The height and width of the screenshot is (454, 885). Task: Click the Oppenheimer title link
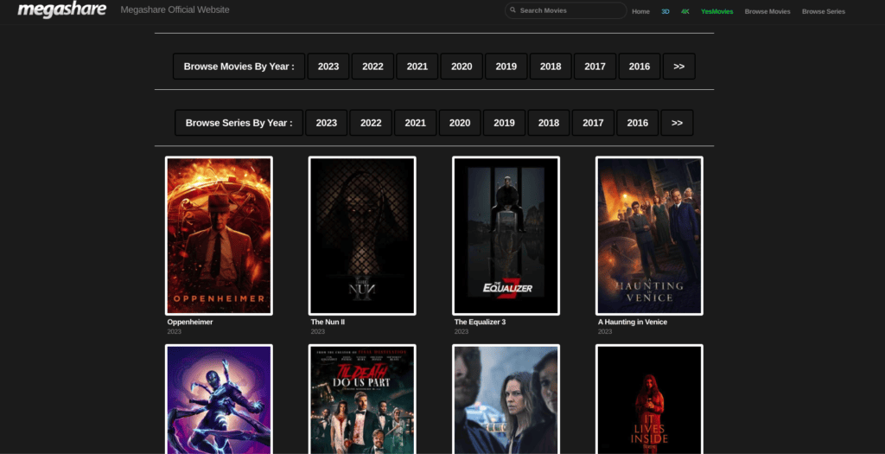coord(189,322)
